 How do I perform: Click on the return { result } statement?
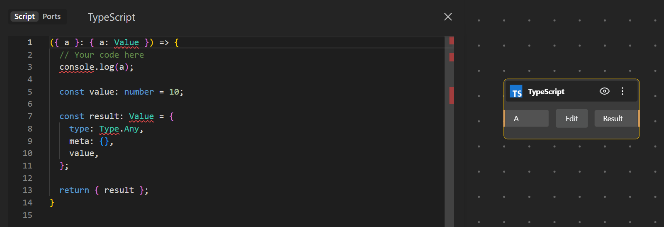click(x=104, y=190)
